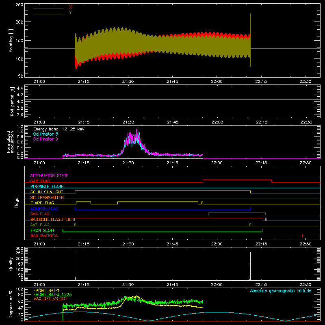This screenshot has height=325, width=325.
Task: Click the 'Quality' vertical axis title
Action: point(11,264)
